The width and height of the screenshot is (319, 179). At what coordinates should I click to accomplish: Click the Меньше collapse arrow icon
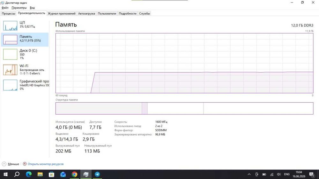click(x=4, y=164)
